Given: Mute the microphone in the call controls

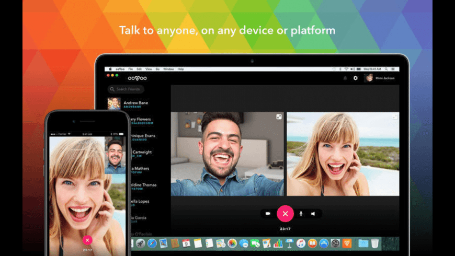Looking at the screenshot, I should pyautogui.click(x=301, y=214).
